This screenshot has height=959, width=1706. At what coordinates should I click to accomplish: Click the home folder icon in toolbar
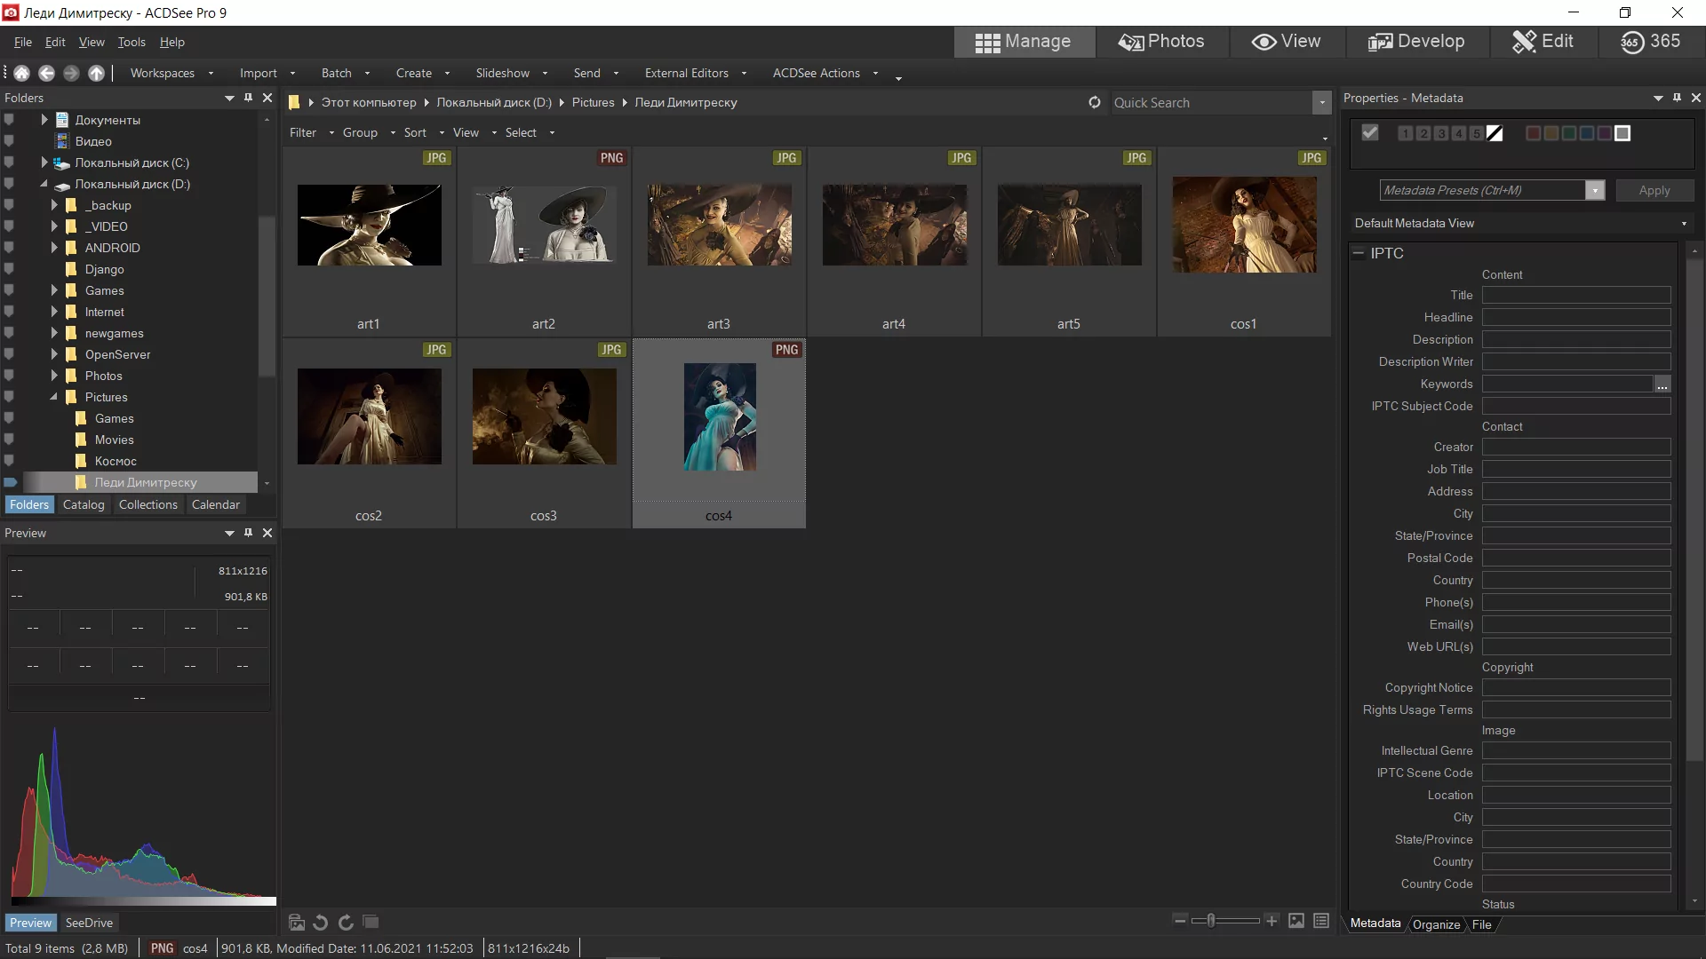coord(22,74)
